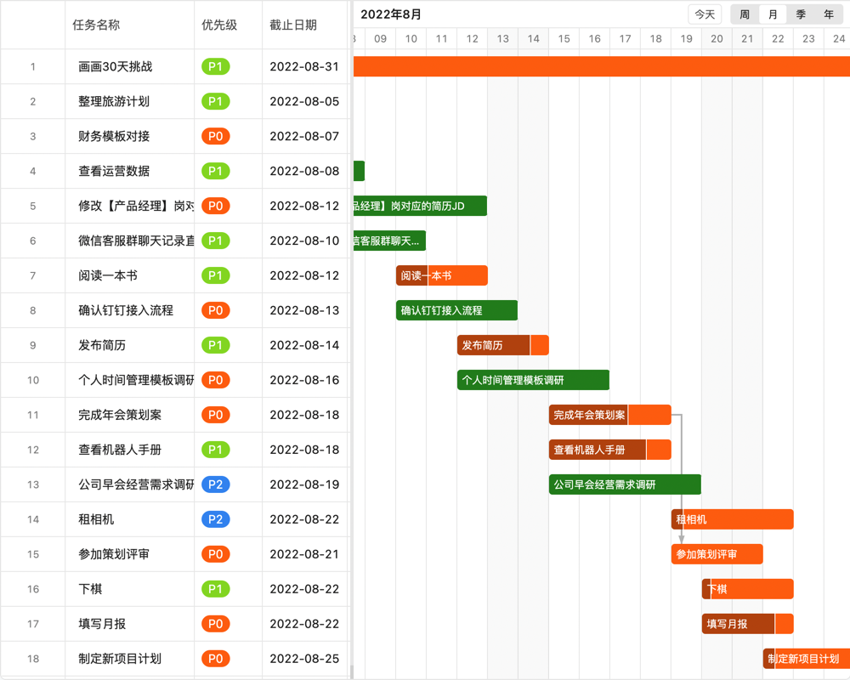This screenshot has width=850, height=680.
Task: Switch the timeline to 月 (month) view
Action: pyautogui.click(x=771, y=14)
